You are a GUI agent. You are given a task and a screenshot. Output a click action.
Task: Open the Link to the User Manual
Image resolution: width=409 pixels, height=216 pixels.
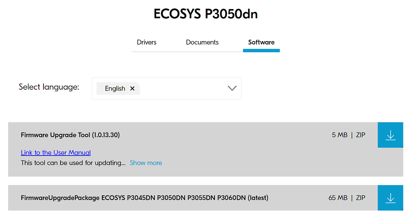click(56, 152)
